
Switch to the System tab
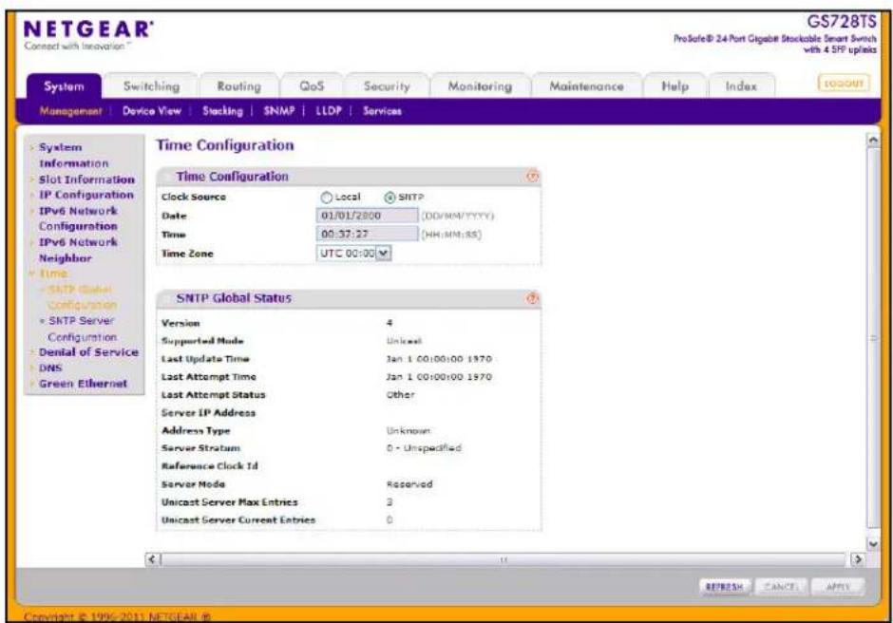click(x=64, y=86)
